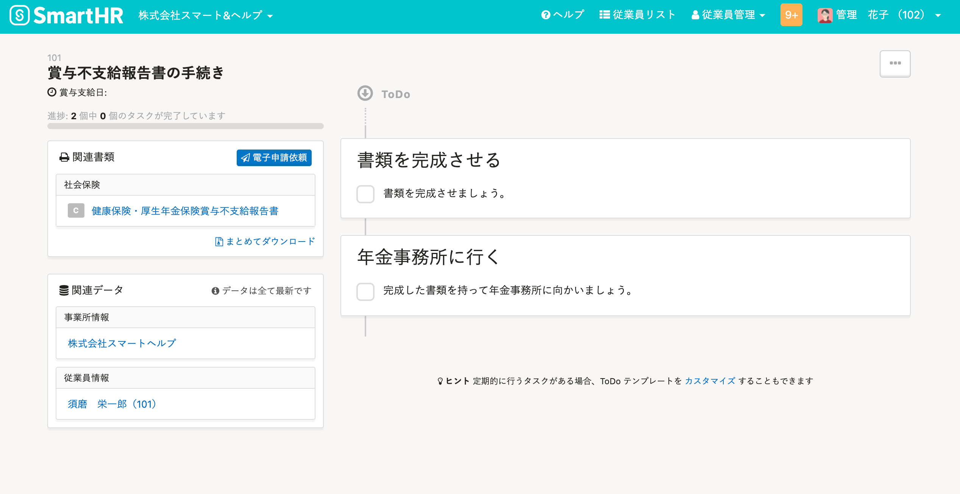This screenshot has width=960, height=494.
Task: Click the lightbulb ヒント icon
Action: tap(440, 381)
